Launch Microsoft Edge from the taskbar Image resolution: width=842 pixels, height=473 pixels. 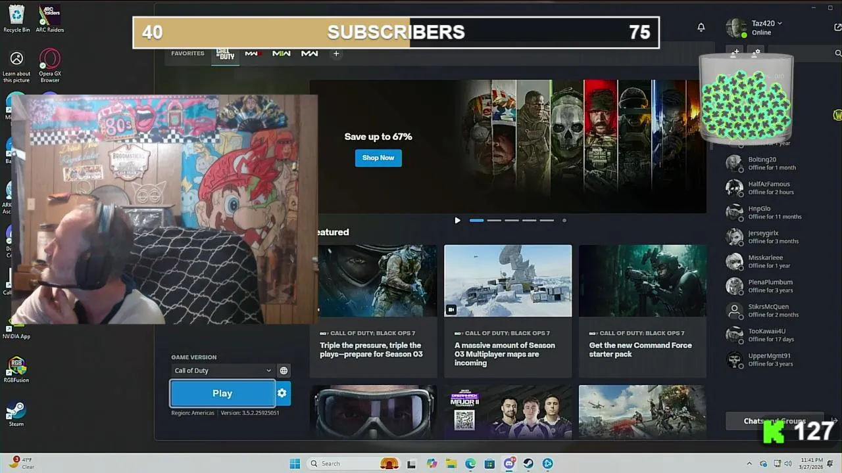coord(470,464)
